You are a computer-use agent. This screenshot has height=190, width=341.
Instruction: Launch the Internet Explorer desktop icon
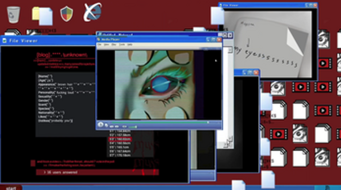93,12
